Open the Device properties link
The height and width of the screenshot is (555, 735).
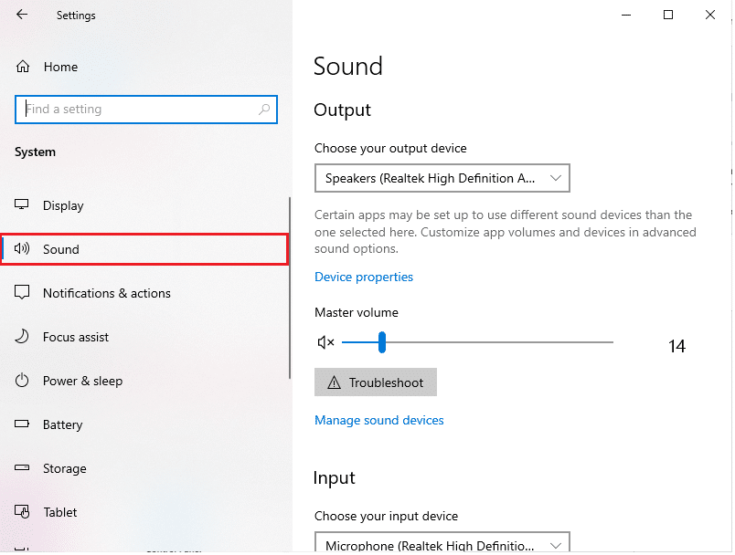click(x=364, y=277)
